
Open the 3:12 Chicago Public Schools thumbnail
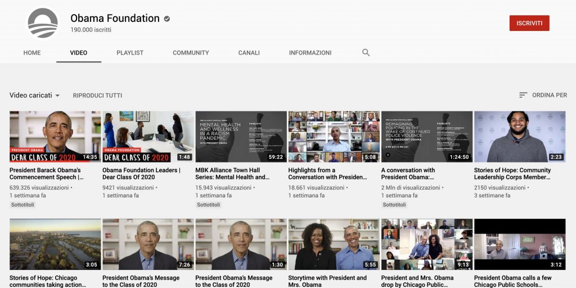pos(520,244)
